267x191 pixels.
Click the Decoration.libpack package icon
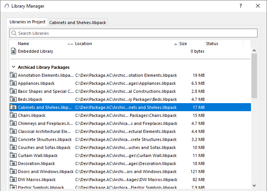[x=14, y=163]
